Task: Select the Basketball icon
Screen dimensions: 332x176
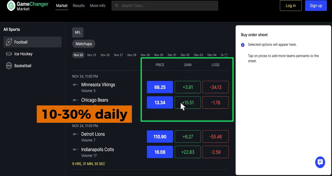Action: point(9,66)
